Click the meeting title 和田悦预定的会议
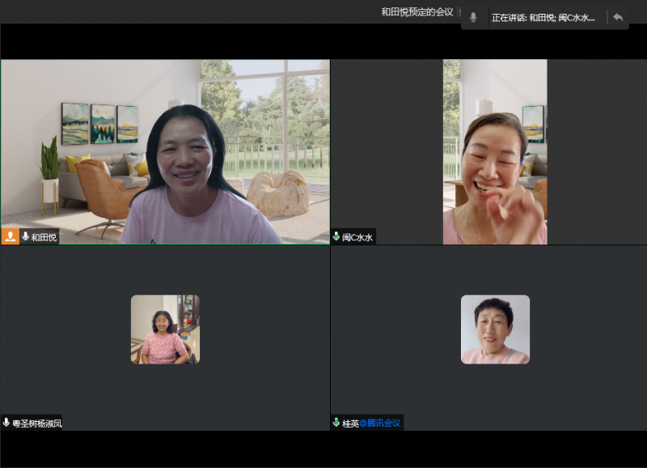 [x=417, y=12]
